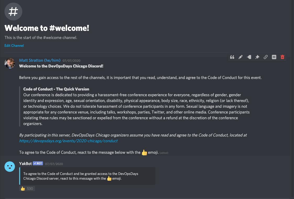Pin the message with the pushpin icon

pos(257,57)
